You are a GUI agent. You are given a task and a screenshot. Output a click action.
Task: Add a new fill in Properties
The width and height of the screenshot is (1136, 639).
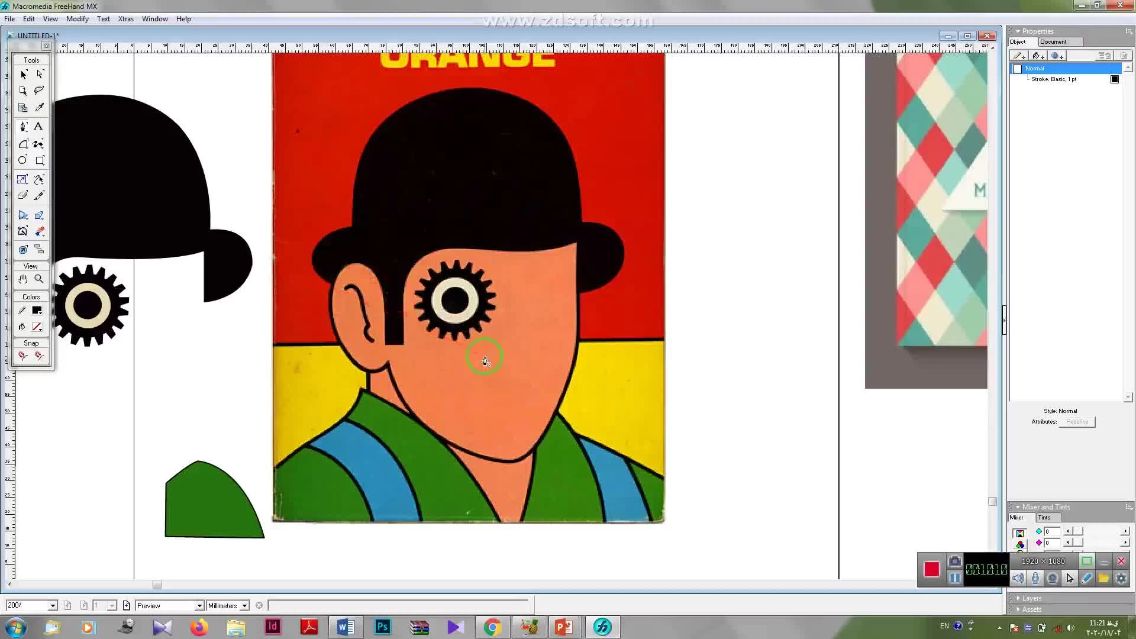[x=1038, y=56]
